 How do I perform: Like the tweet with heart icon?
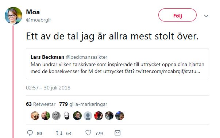(x=88, y=133)
